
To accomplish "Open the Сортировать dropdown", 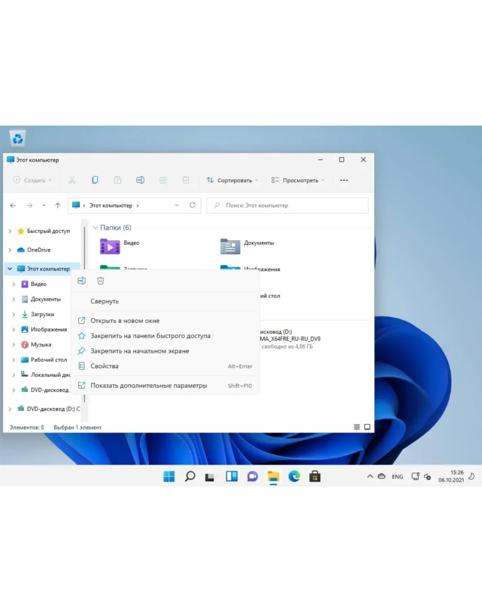I will pyautogui.click(x=232, y=180).
